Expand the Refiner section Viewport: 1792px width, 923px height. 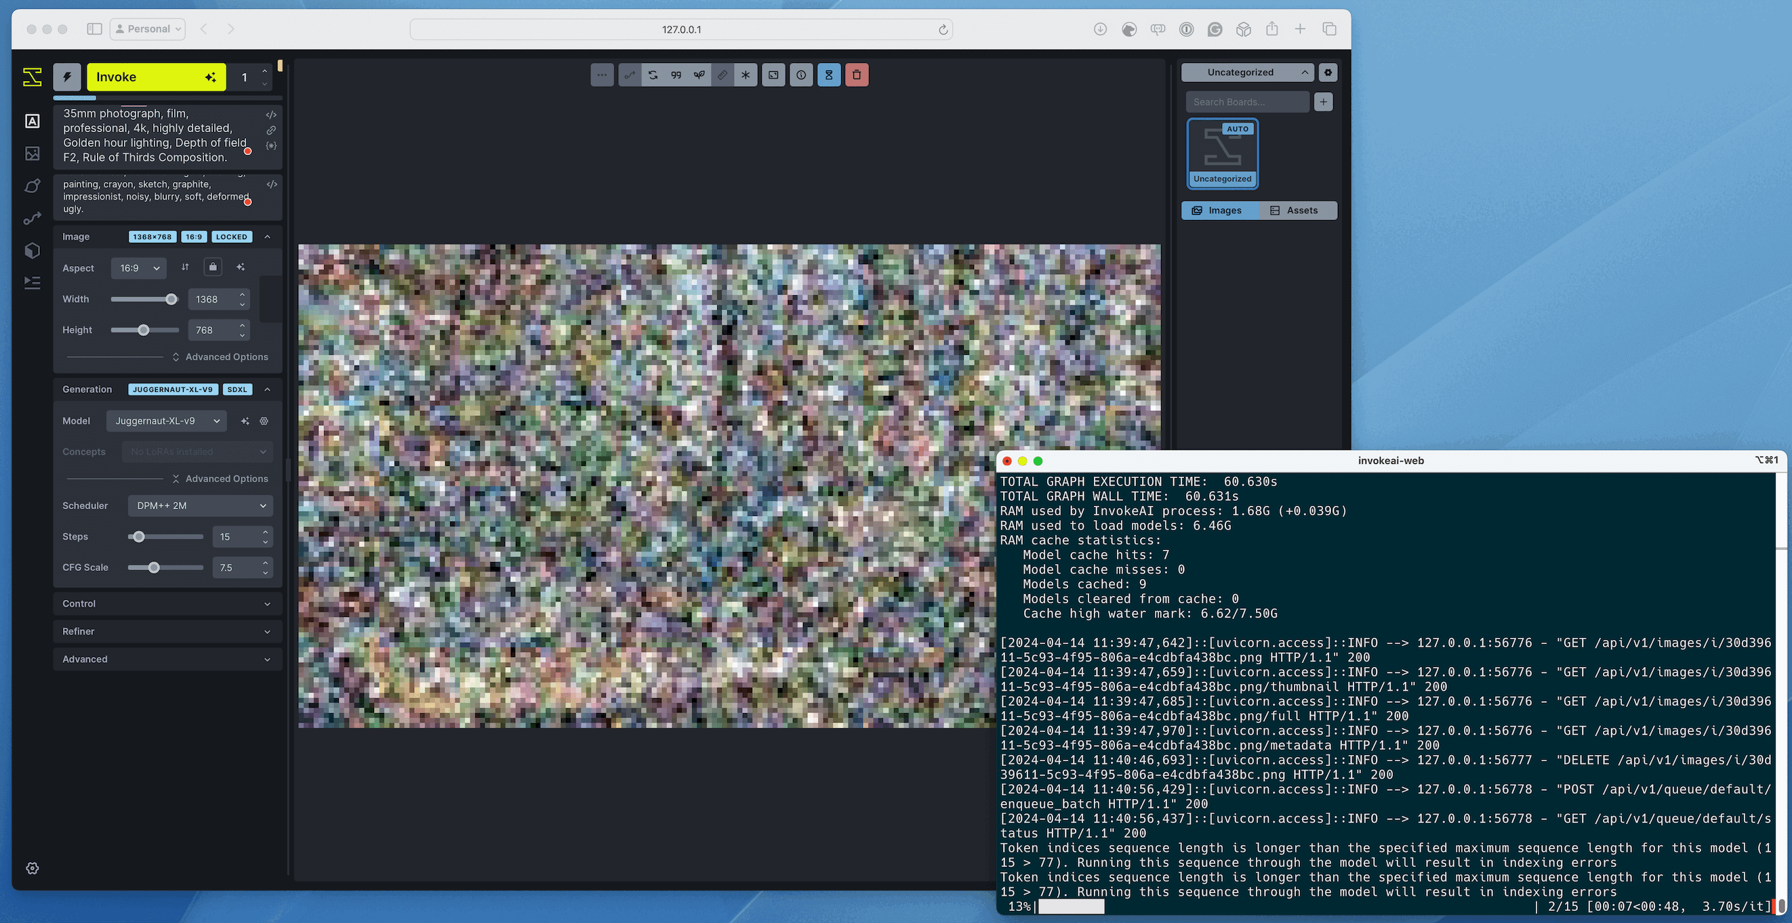coord(167,632)
